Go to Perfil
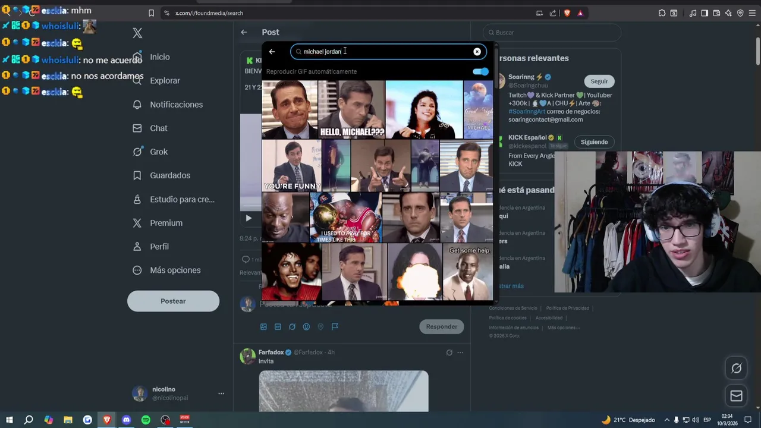Screen dimensions: 761x428 click(x=150, y=247)
